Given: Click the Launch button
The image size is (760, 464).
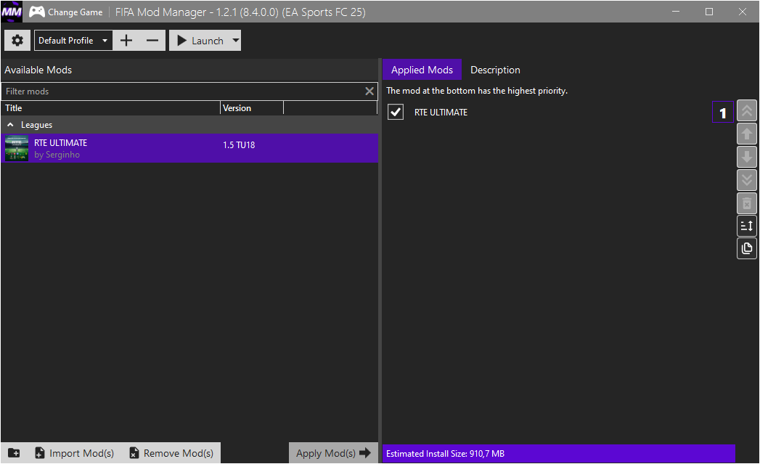Looking at the screenshot, I should coord(200,40).
